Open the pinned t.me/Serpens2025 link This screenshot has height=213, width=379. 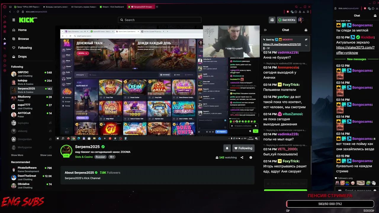click(282, 46)
